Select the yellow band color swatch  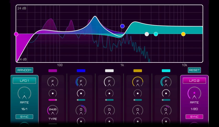138,71
